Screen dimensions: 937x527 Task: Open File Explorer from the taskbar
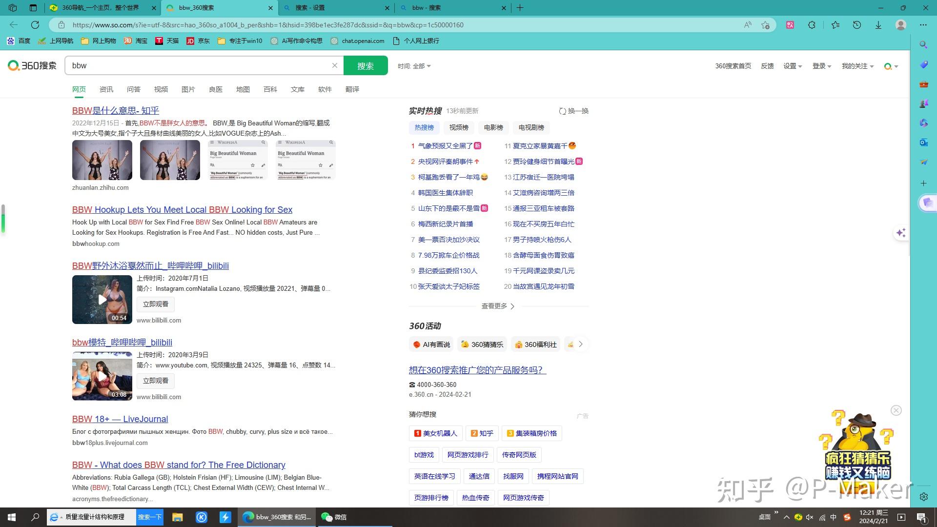[x=177, y=517]
